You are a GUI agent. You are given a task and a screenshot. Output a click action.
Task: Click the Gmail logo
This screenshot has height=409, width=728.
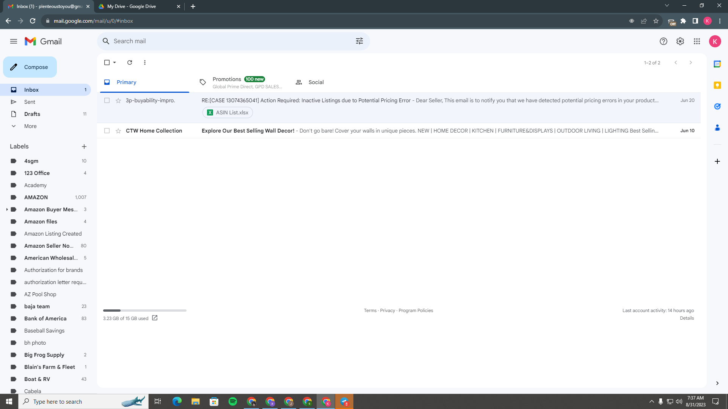[x=43, y=41]
